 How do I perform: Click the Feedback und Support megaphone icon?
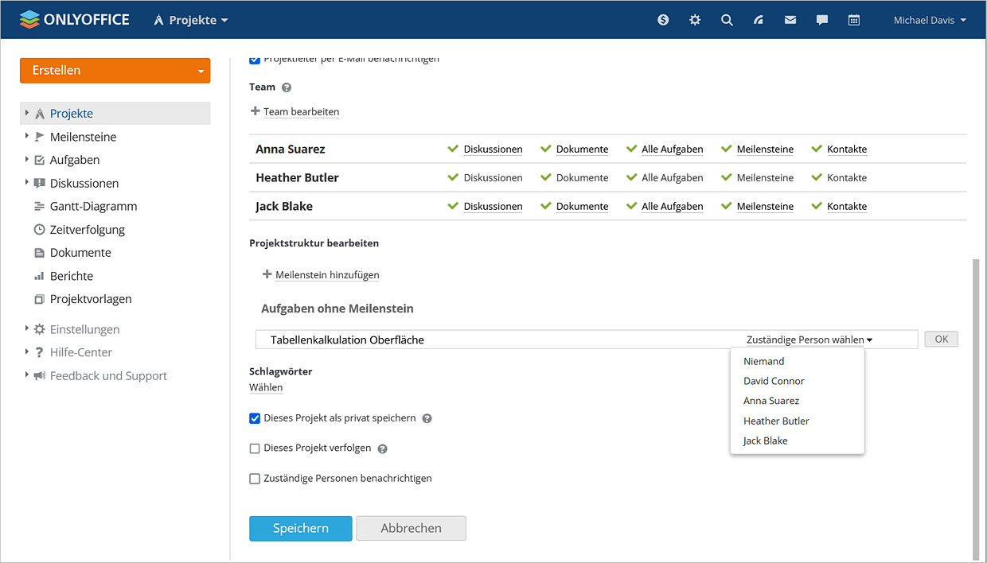[39, 375]
